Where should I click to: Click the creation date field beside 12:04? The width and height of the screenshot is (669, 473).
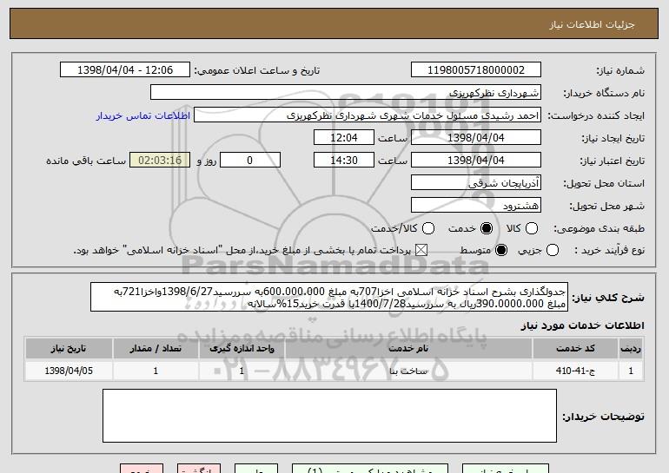476,138
